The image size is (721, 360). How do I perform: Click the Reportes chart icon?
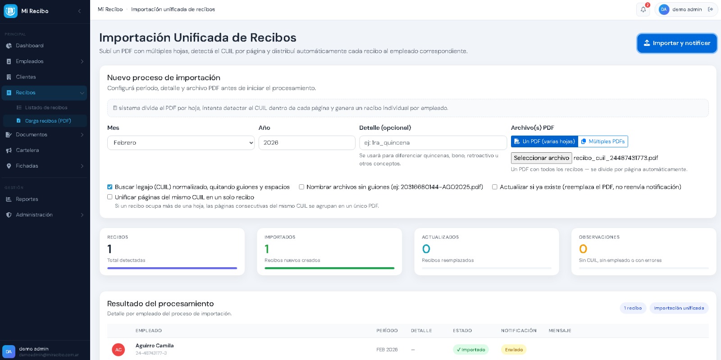tap(9, 199)
